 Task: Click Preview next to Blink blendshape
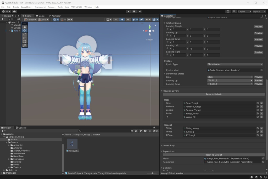pyautogui.click(x=258, y=77)
